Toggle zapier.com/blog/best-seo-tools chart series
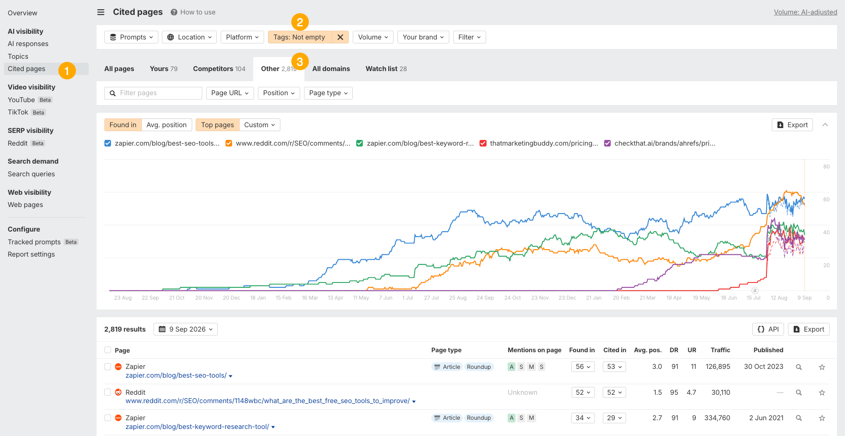Viewport: 845px width, 436px height. pos(108,143)
